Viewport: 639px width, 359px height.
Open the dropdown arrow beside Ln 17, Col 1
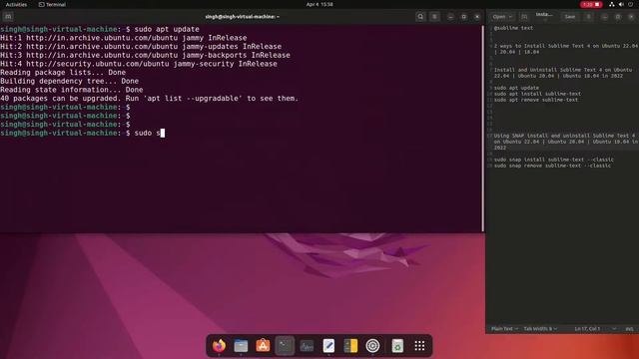tap(614, 329)
